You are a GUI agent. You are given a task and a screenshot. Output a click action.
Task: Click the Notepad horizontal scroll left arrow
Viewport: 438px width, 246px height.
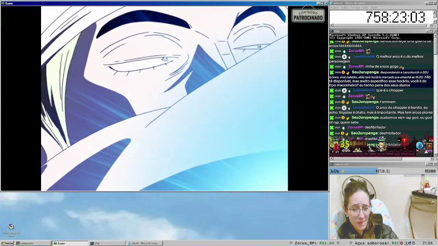pyautogui.click(x=331, y=25)
